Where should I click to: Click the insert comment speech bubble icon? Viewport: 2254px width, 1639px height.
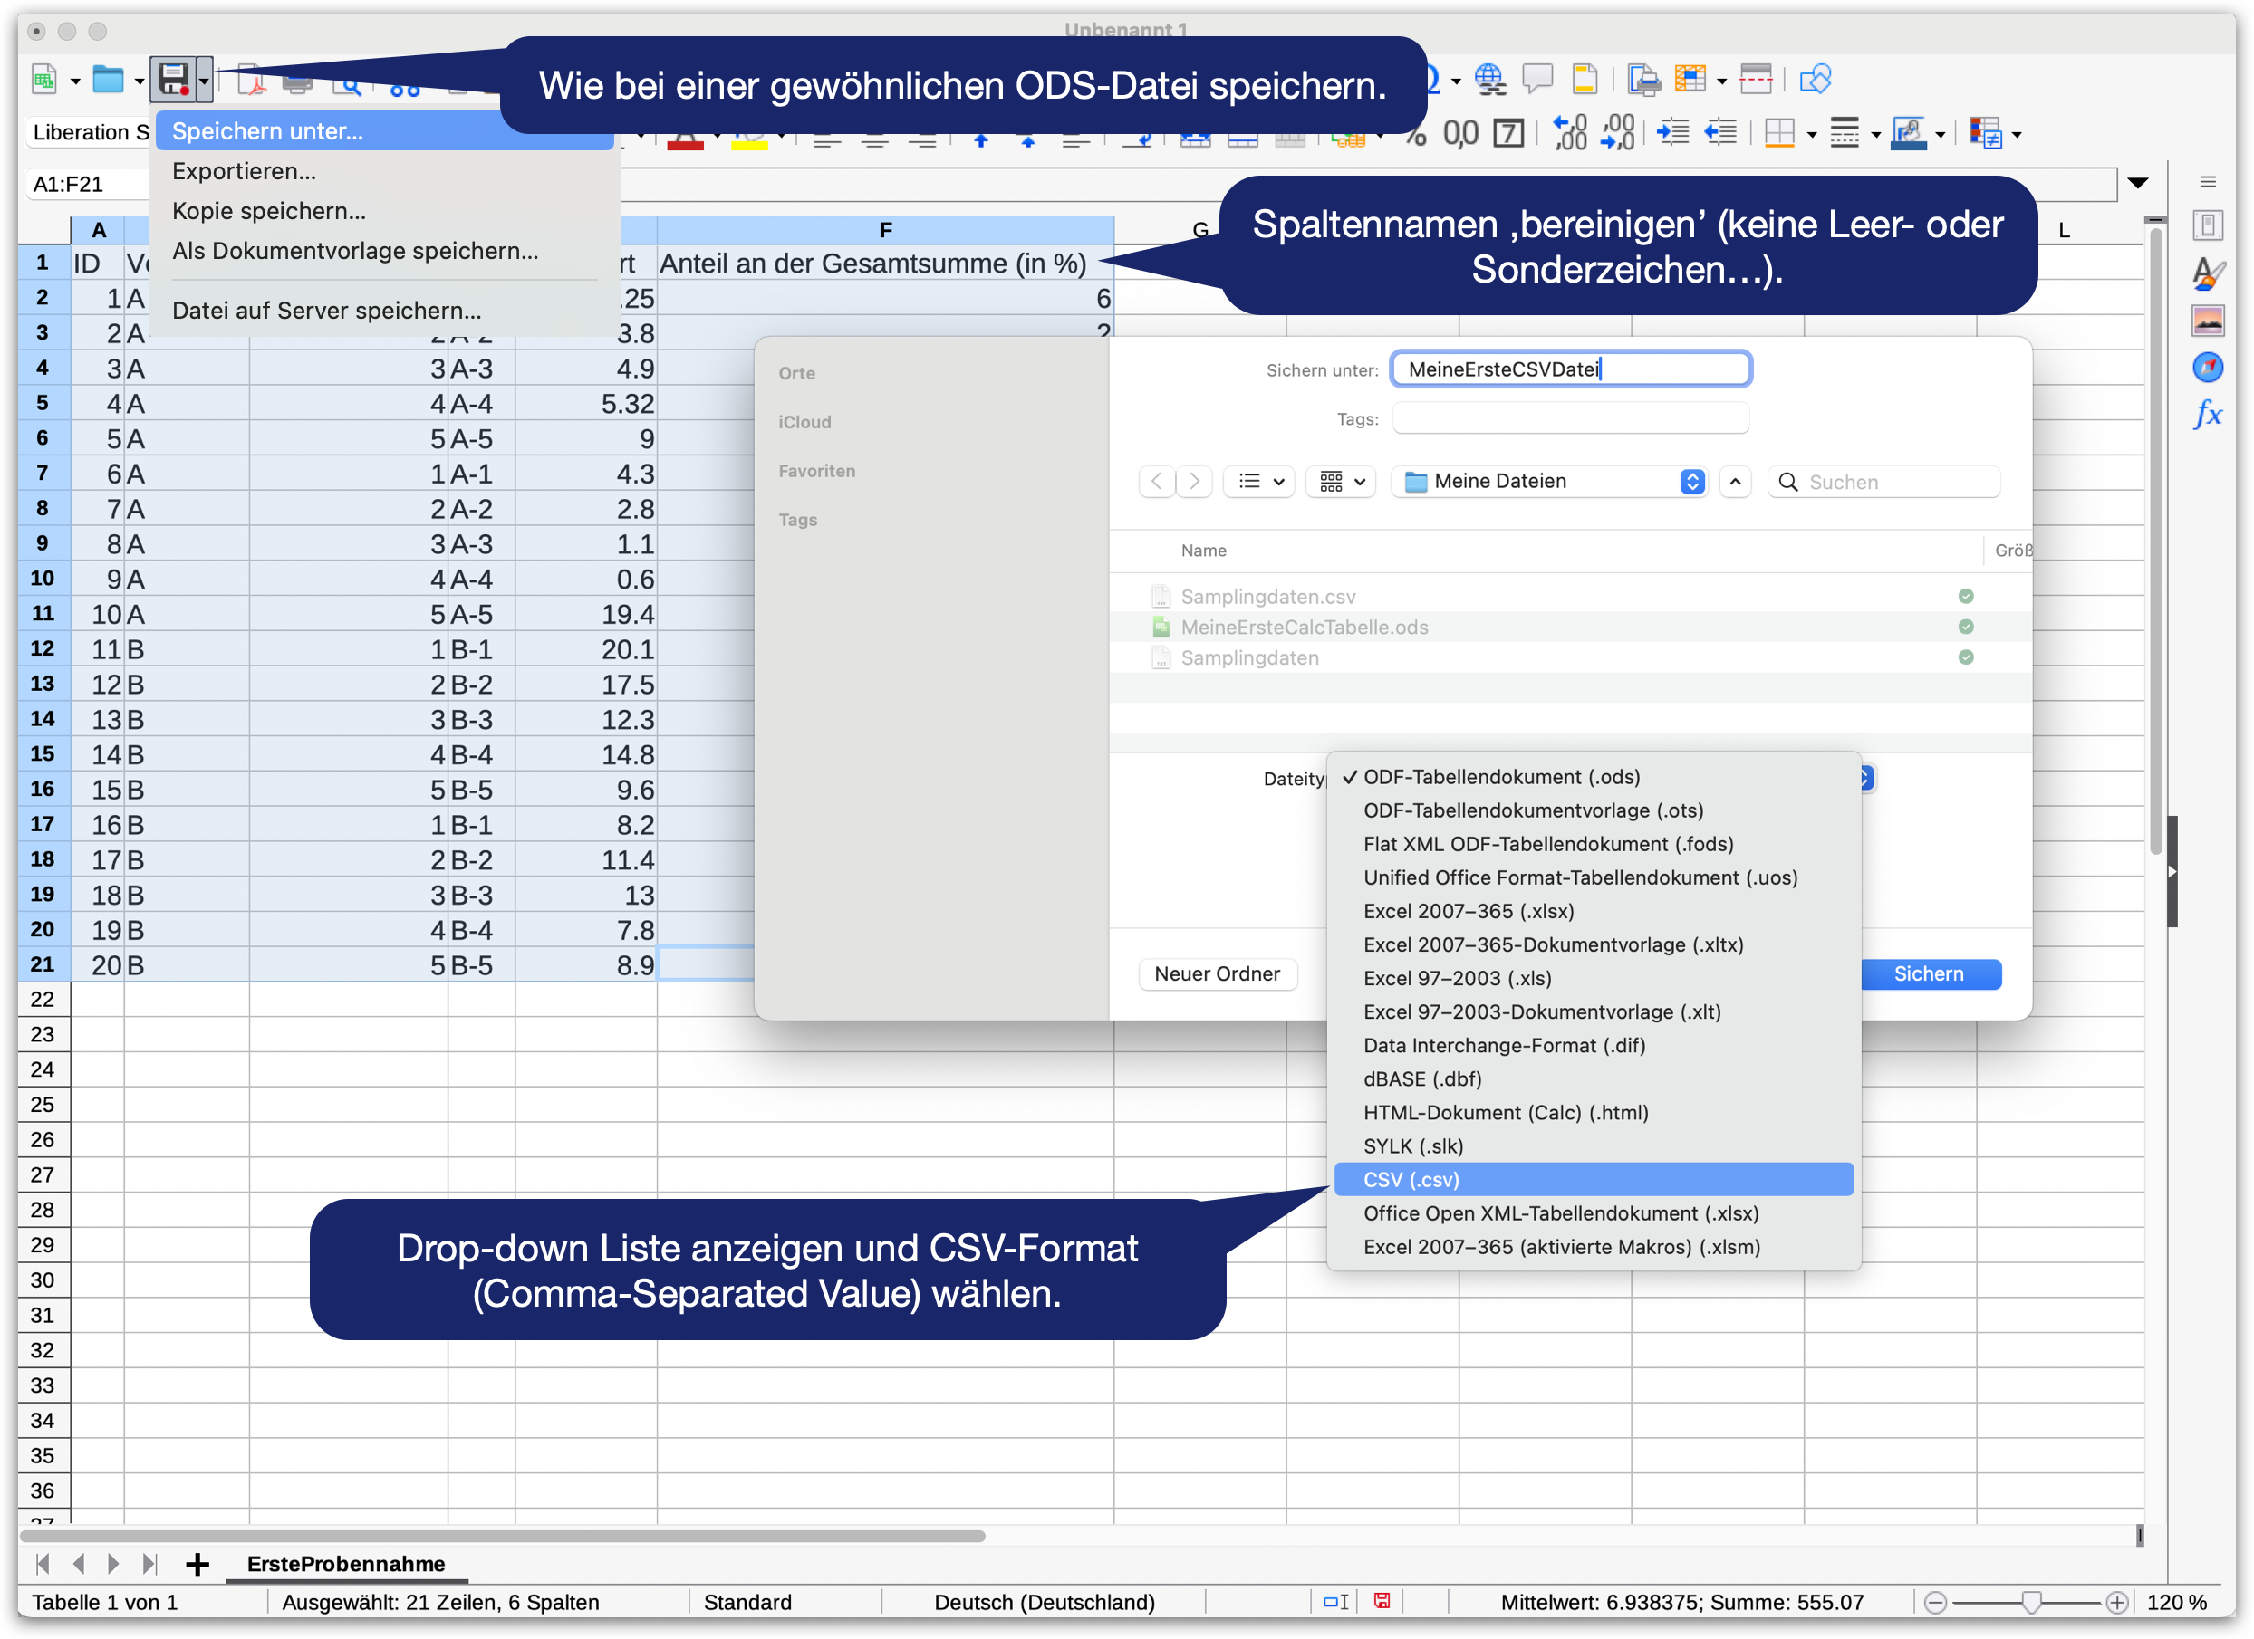point(1537,79)
